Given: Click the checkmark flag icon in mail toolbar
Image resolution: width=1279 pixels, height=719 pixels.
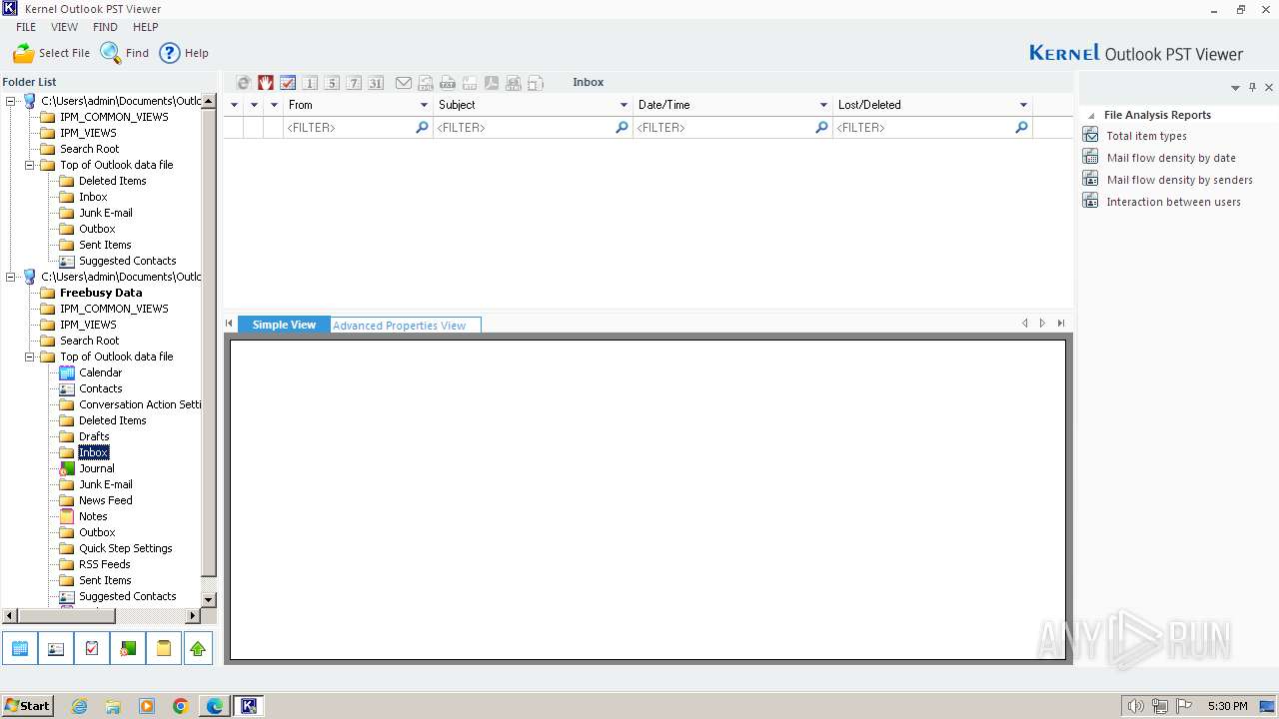Looking at the screenshot, I should [288, 83].
